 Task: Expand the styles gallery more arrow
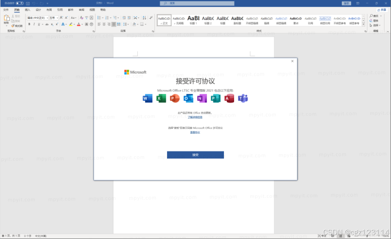(x=363, y=25)
